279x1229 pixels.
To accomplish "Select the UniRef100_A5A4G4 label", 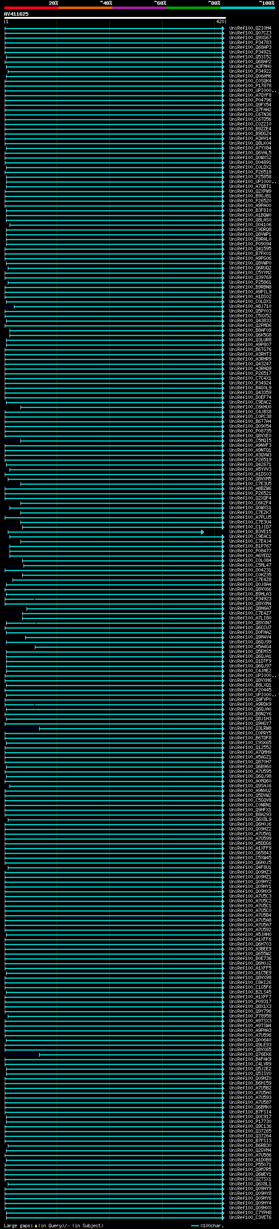I will tap(250, 647).
